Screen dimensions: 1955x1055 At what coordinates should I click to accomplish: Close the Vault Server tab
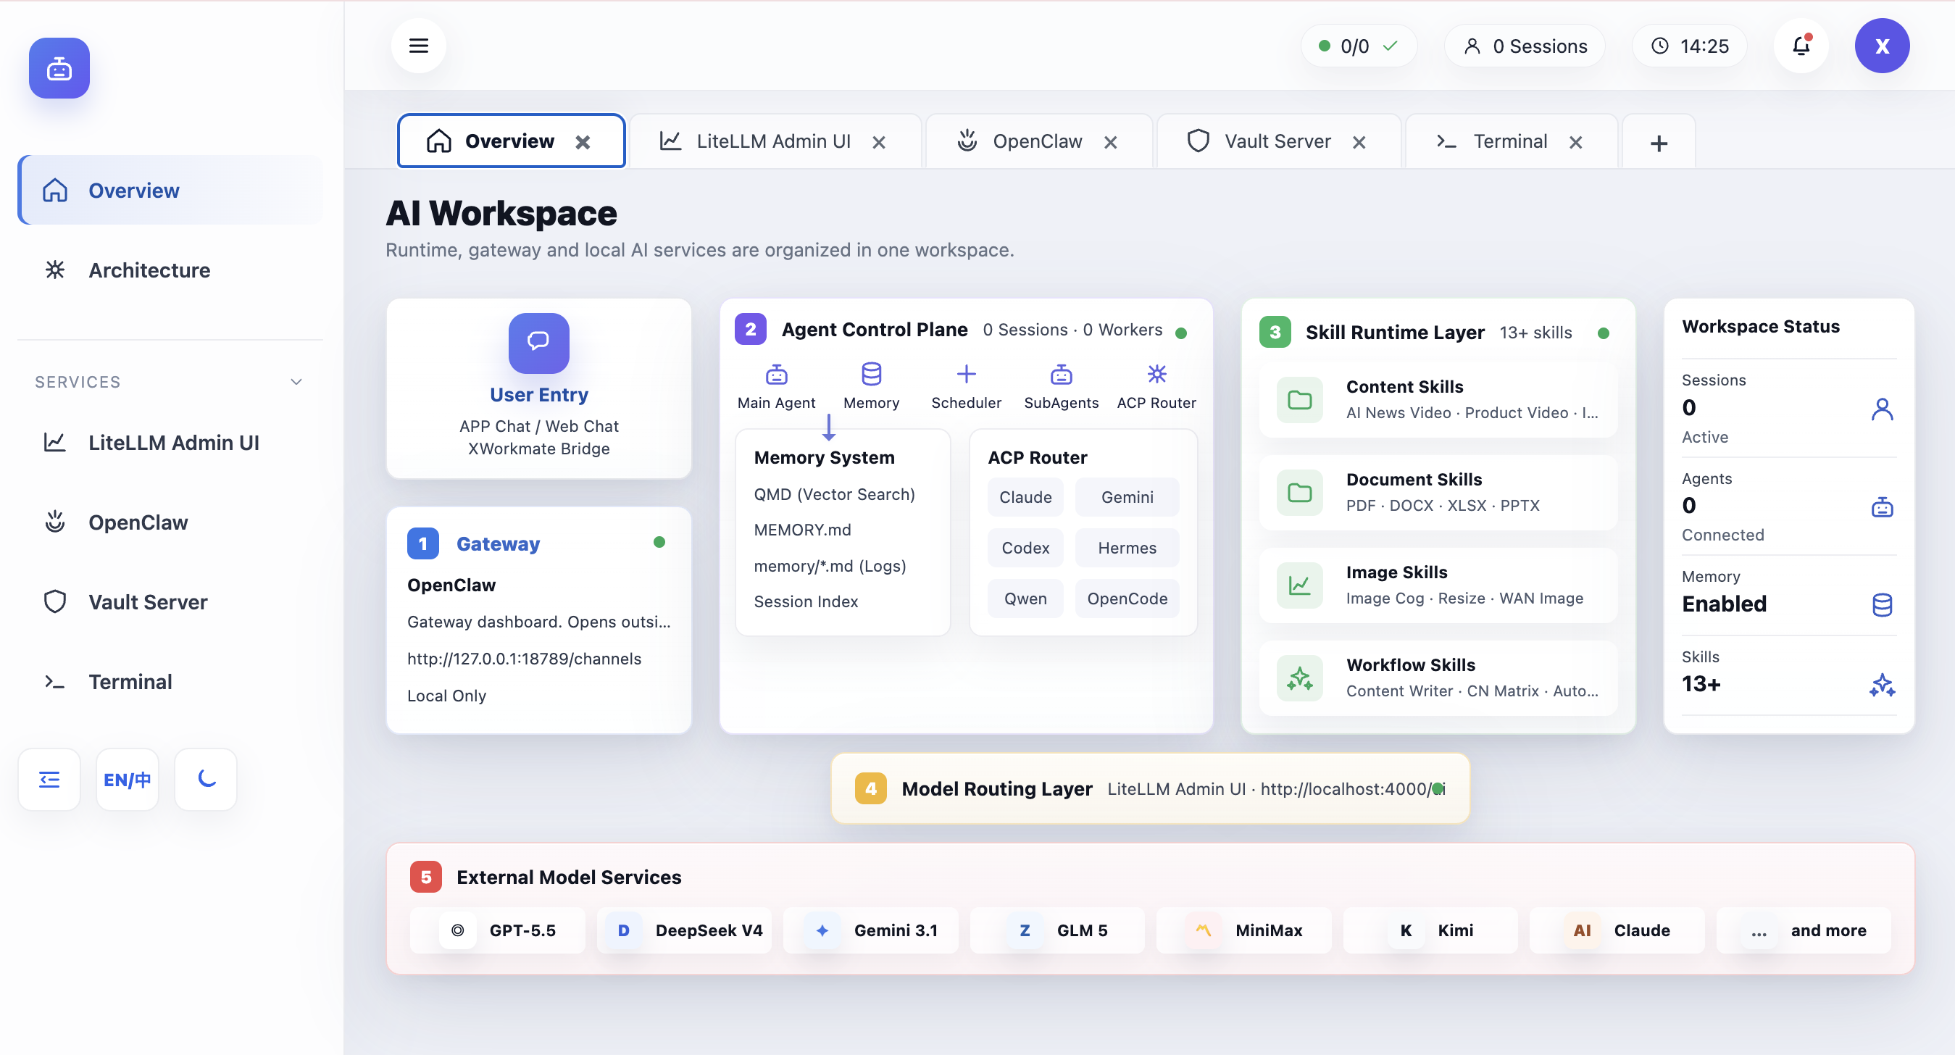coord(1359,142)
